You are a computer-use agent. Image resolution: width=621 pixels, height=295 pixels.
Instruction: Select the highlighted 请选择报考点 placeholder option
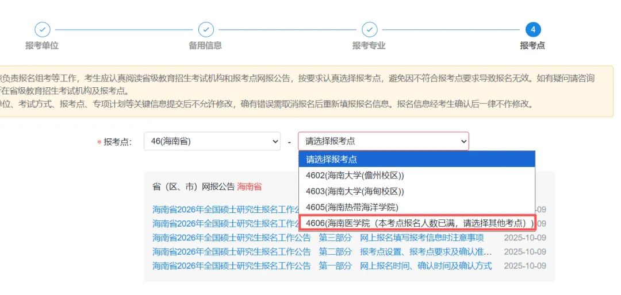(x=416, y=159)
